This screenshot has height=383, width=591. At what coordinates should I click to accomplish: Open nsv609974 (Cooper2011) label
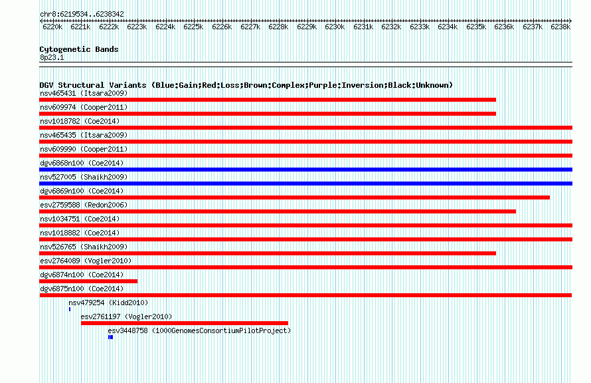click(x=84, y=107)
